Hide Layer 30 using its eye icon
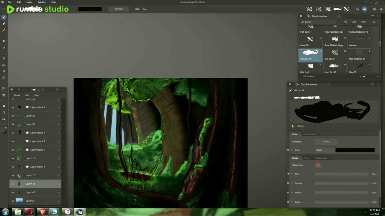This screenshot has height=216, width=385. coord(13,124)
